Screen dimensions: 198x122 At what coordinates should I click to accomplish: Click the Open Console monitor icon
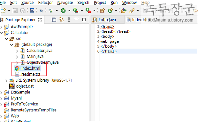32,11
